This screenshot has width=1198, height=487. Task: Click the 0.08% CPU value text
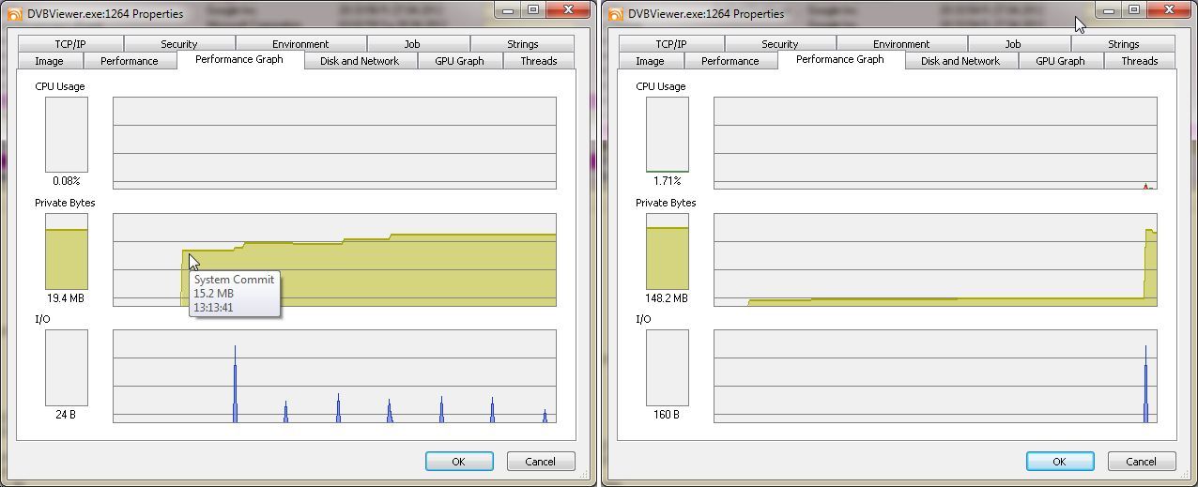67,181
